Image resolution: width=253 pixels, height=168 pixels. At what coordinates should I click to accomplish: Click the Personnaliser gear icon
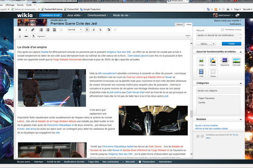pyautogui.click(x=140, y=162)
